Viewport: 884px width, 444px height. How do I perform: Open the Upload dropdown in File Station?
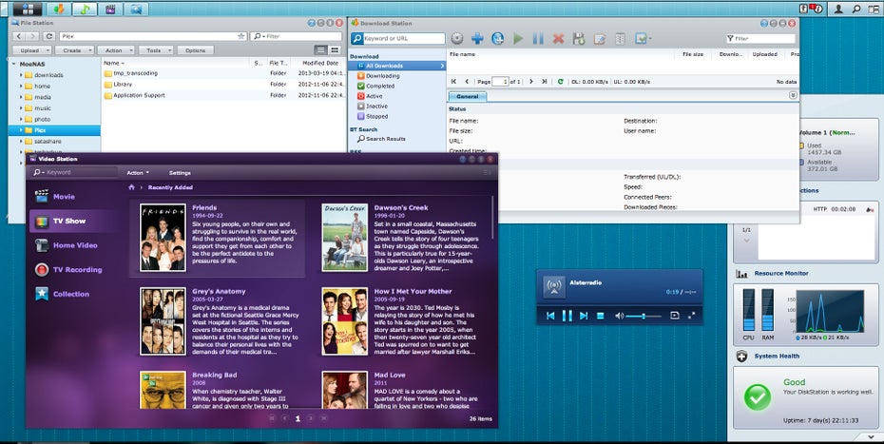[x=32, y=50]
